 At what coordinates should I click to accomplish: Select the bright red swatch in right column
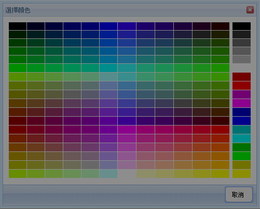click(241, 86)
